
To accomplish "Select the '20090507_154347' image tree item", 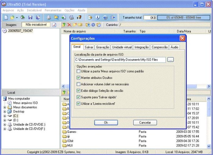I will [20, 31].
